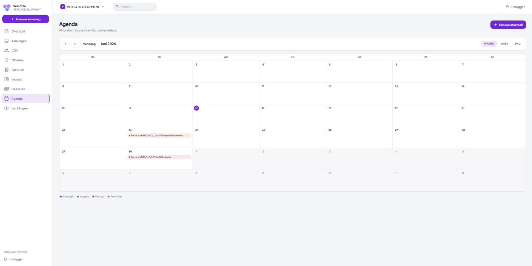Go to next month with right chevron
532x266 pixels.
[75, 44]
